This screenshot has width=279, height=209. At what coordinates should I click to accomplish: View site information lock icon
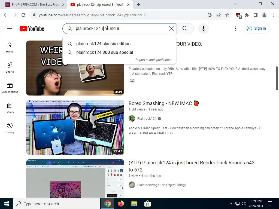[34, 15]
